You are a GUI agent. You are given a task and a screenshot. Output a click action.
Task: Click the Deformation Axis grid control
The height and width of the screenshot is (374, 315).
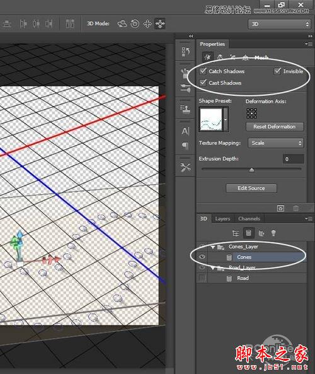coord(251,114)
